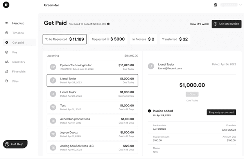The width and height of the screenshot is (244, 159).
Task: Switch to the In Process tab
Action: pyautogui.click(x=144, y=39)
